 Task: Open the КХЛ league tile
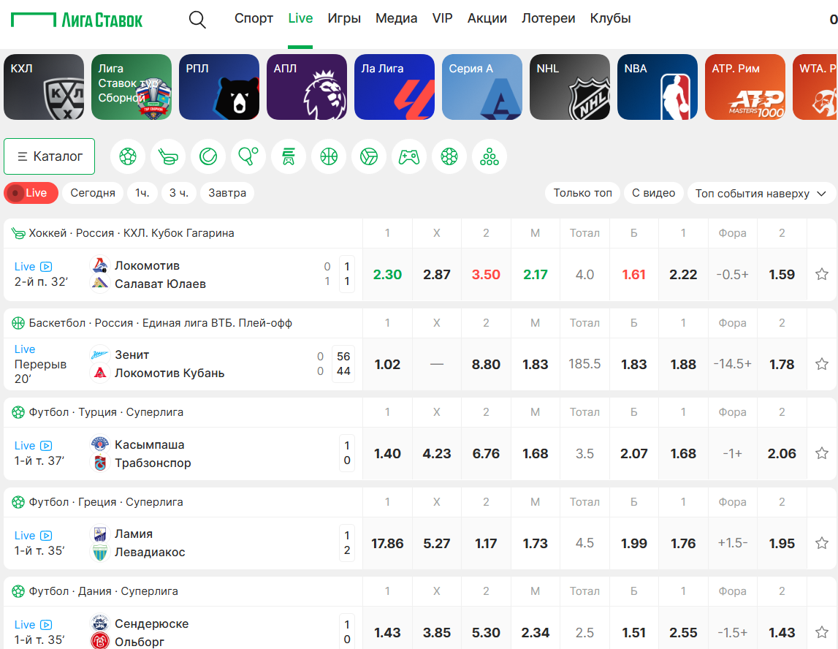click(x=44, y=86)
